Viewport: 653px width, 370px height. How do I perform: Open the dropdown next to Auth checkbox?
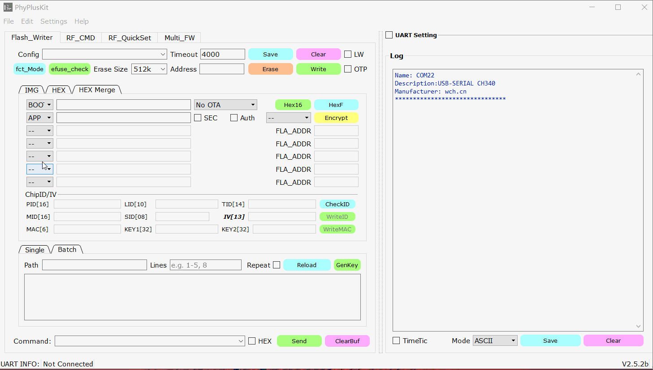pos(288,118)
